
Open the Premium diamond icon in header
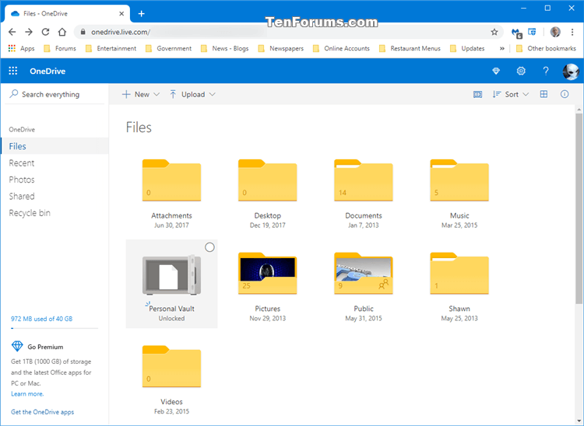(496, 71)
